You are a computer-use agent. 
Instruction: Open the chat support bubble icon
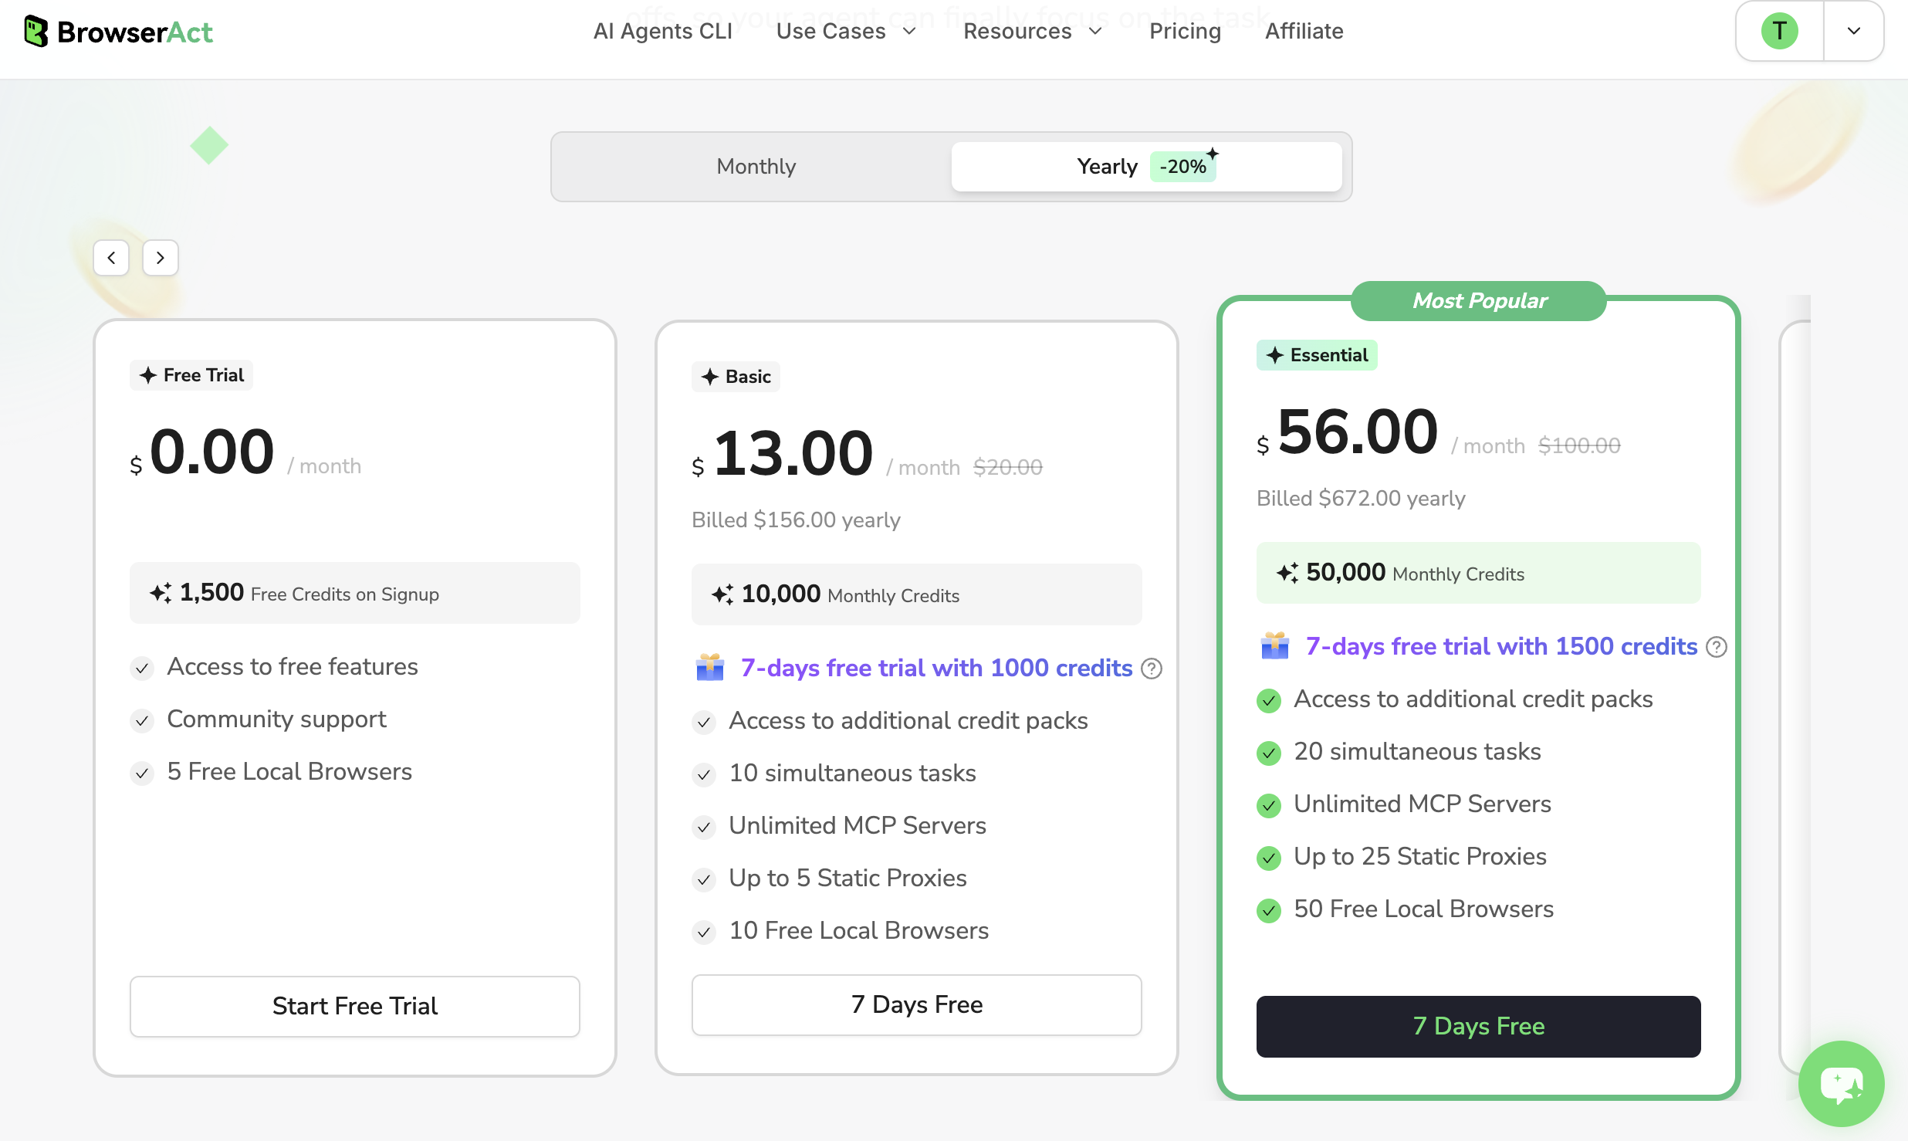click(1842, 1084)
